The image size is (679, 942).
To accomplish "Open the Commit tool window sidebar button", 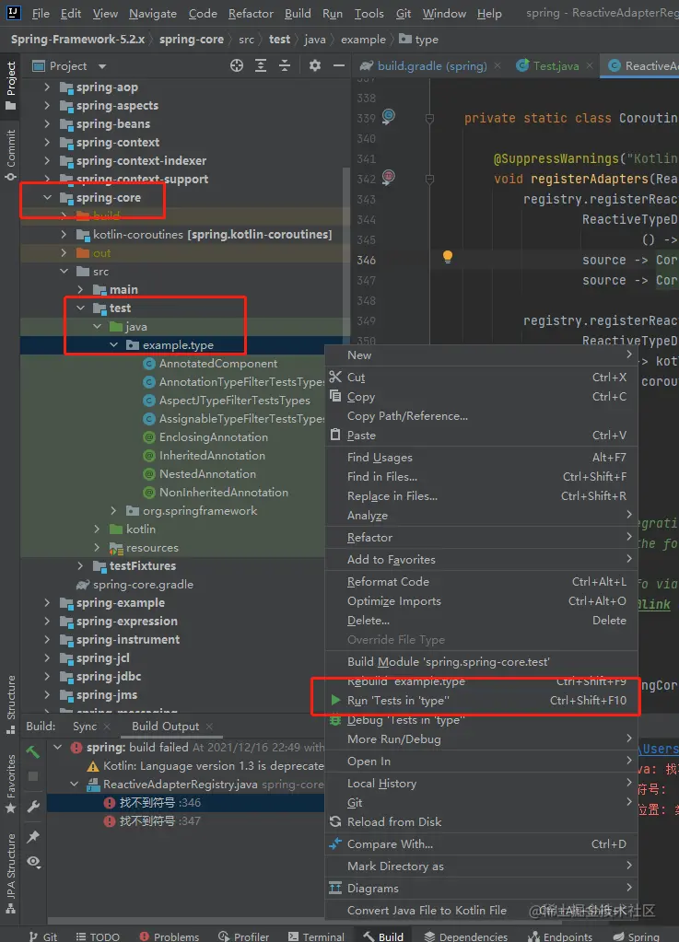I will tap(10, 156).
